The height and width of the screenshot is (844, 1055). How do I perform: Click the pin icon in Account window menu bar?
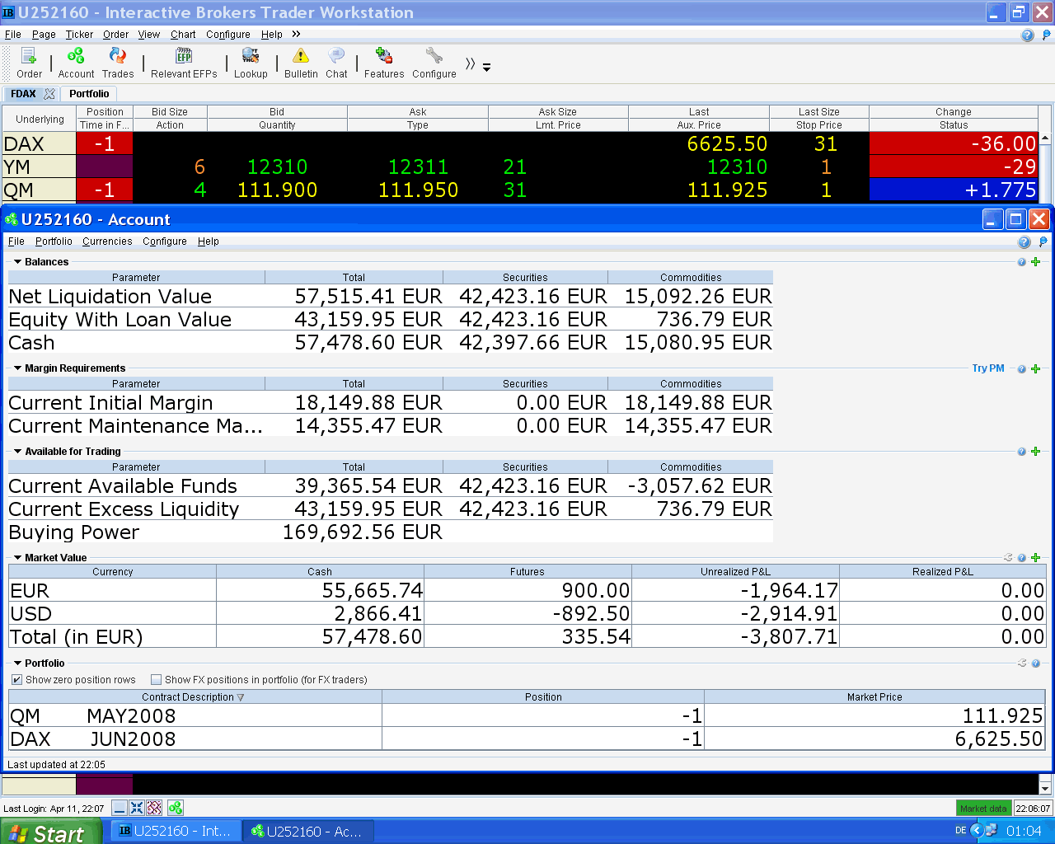point(1043,241)
